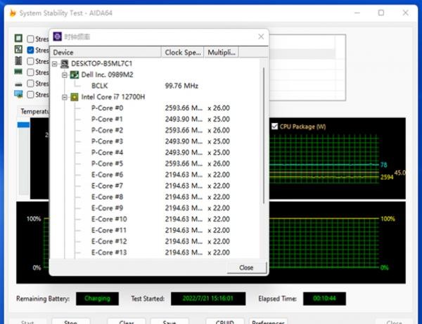This screenshot has height=324, width=422.
Task: Uncheck the checked second stress test checkbox
Action: 30,51
